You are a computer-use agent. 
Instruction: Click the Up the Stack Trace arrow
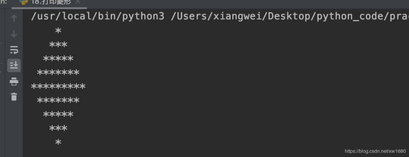coord(14,18)
